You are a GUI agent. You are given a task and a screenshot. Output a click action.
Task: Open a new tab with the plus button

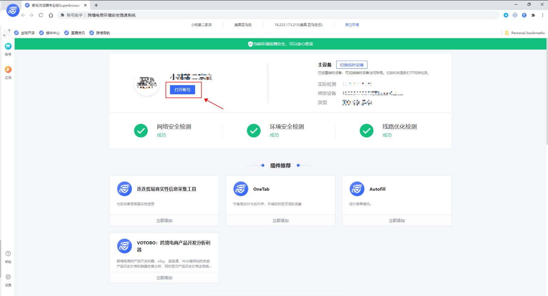[x=96, y=5]
